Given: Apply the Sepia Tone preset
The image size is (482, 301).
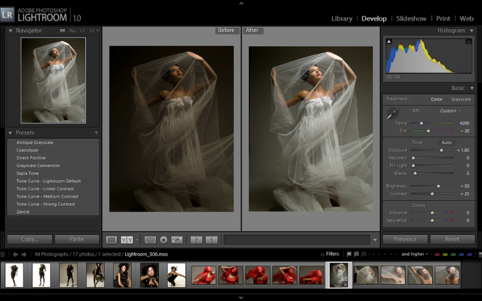Looking at the screenshot, I should pos(28,173).
